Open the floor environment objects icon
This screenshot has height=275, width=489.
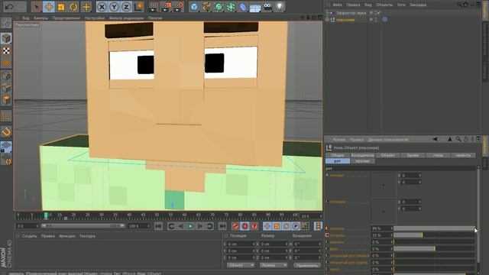click(255, 7)
